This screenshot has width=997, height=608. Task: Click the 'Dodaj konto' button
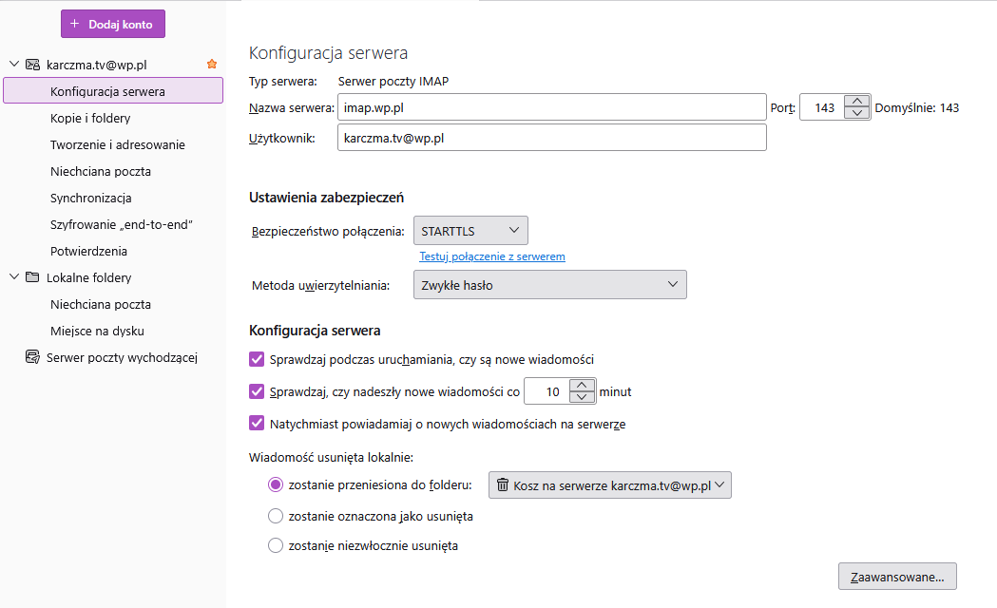coord(113,24)
